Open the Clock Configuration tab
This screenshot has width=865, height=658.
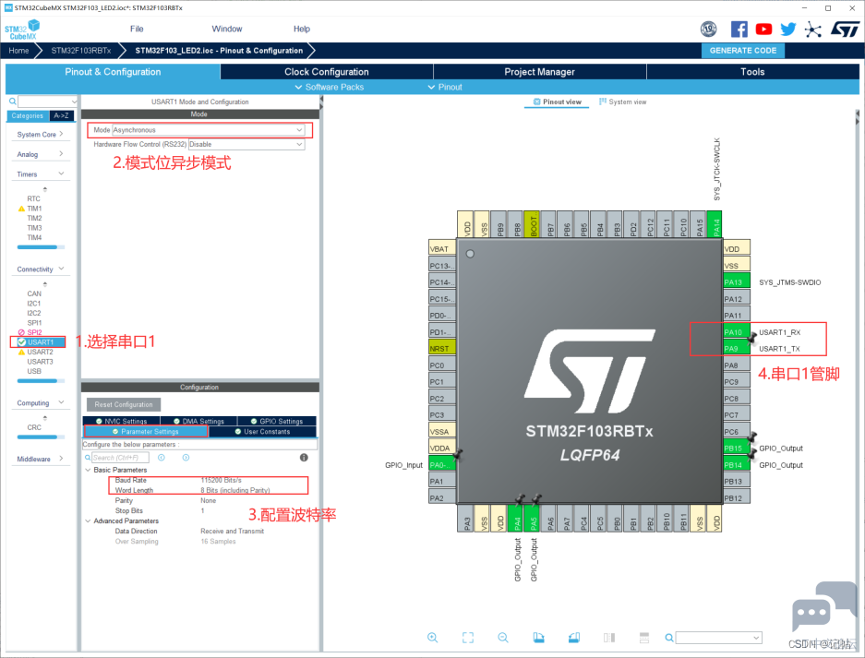pos(327,72)
